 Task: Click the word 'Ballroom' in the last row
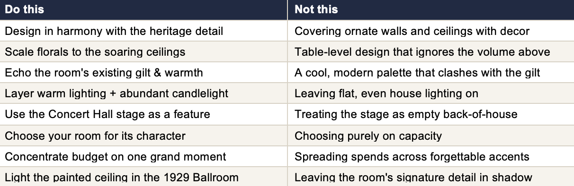click(217, 178)
